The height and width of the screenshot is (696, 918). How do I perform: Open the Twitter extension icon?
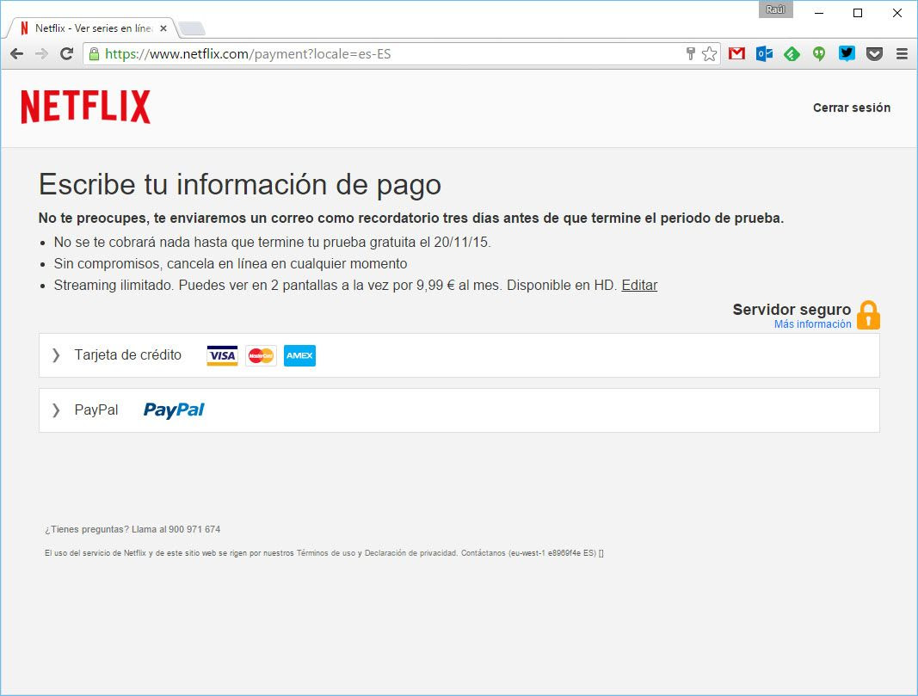[847, 54]
